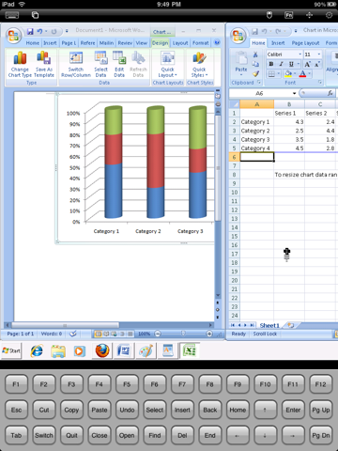Select cell A6 in the spreadsheet
338x451 pixels.
257,157
